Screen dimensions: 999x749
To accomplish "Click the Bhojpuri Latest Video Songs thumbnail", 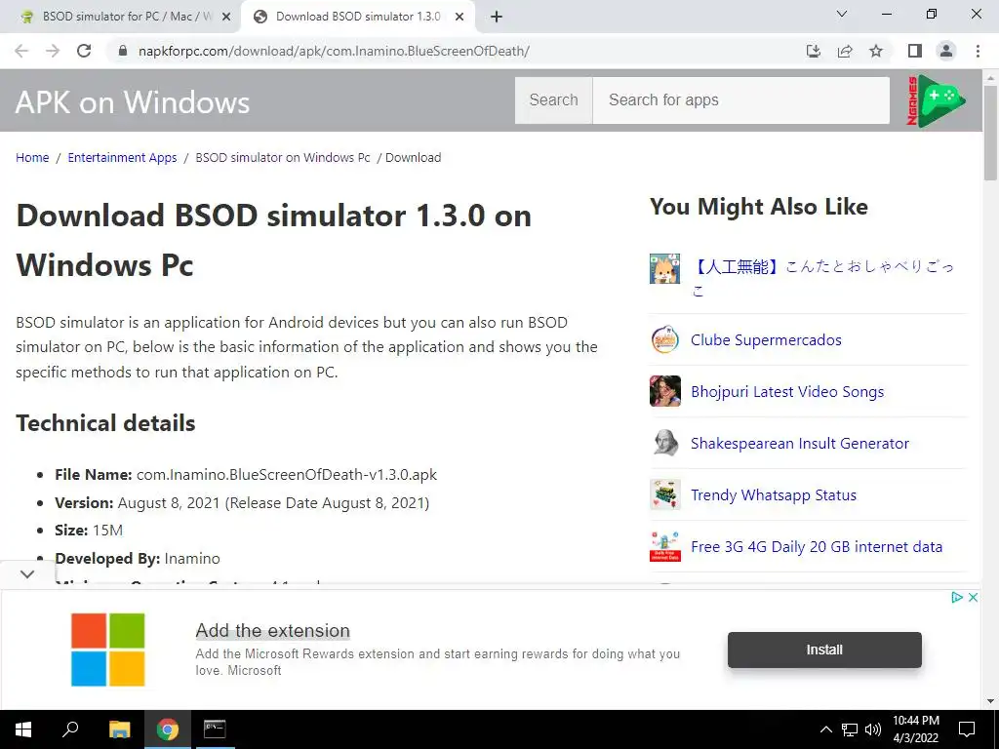I will 664,391.
